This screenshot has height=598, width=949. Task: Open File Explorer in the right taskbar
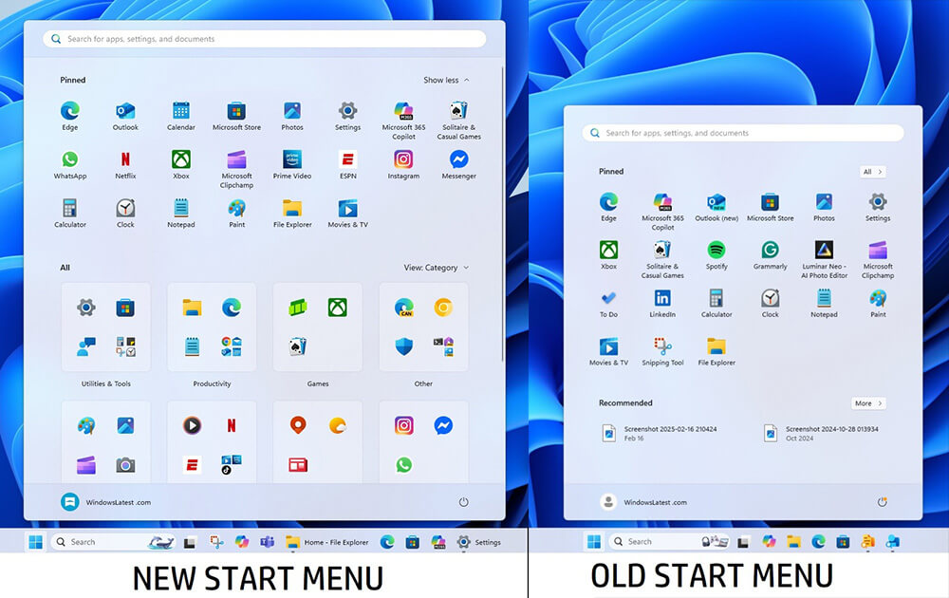[793, 542]
